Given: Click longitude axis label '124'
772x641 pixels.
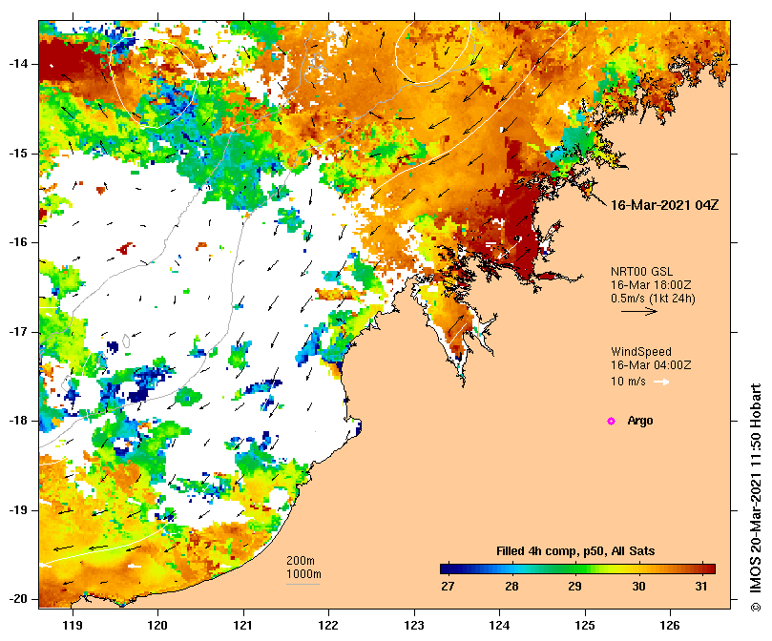Looking at the screenshot, I should tap(500, 626).
